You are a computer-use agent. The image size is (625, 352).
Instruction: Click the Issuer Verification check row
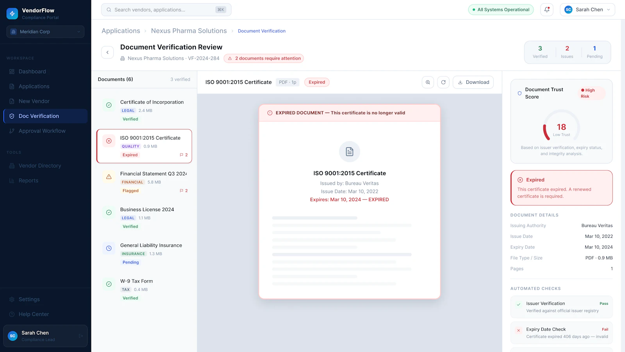(561, 307)
